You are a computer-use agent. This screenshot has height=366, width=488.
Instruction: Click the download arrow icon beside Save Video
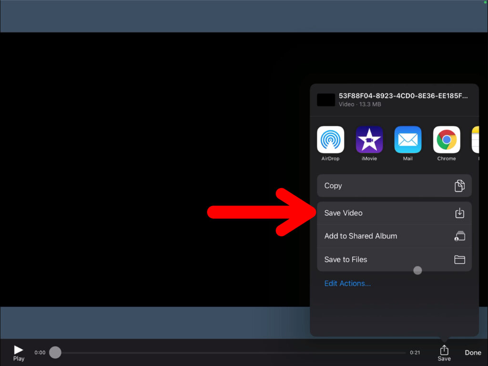[x=459, y=213]
